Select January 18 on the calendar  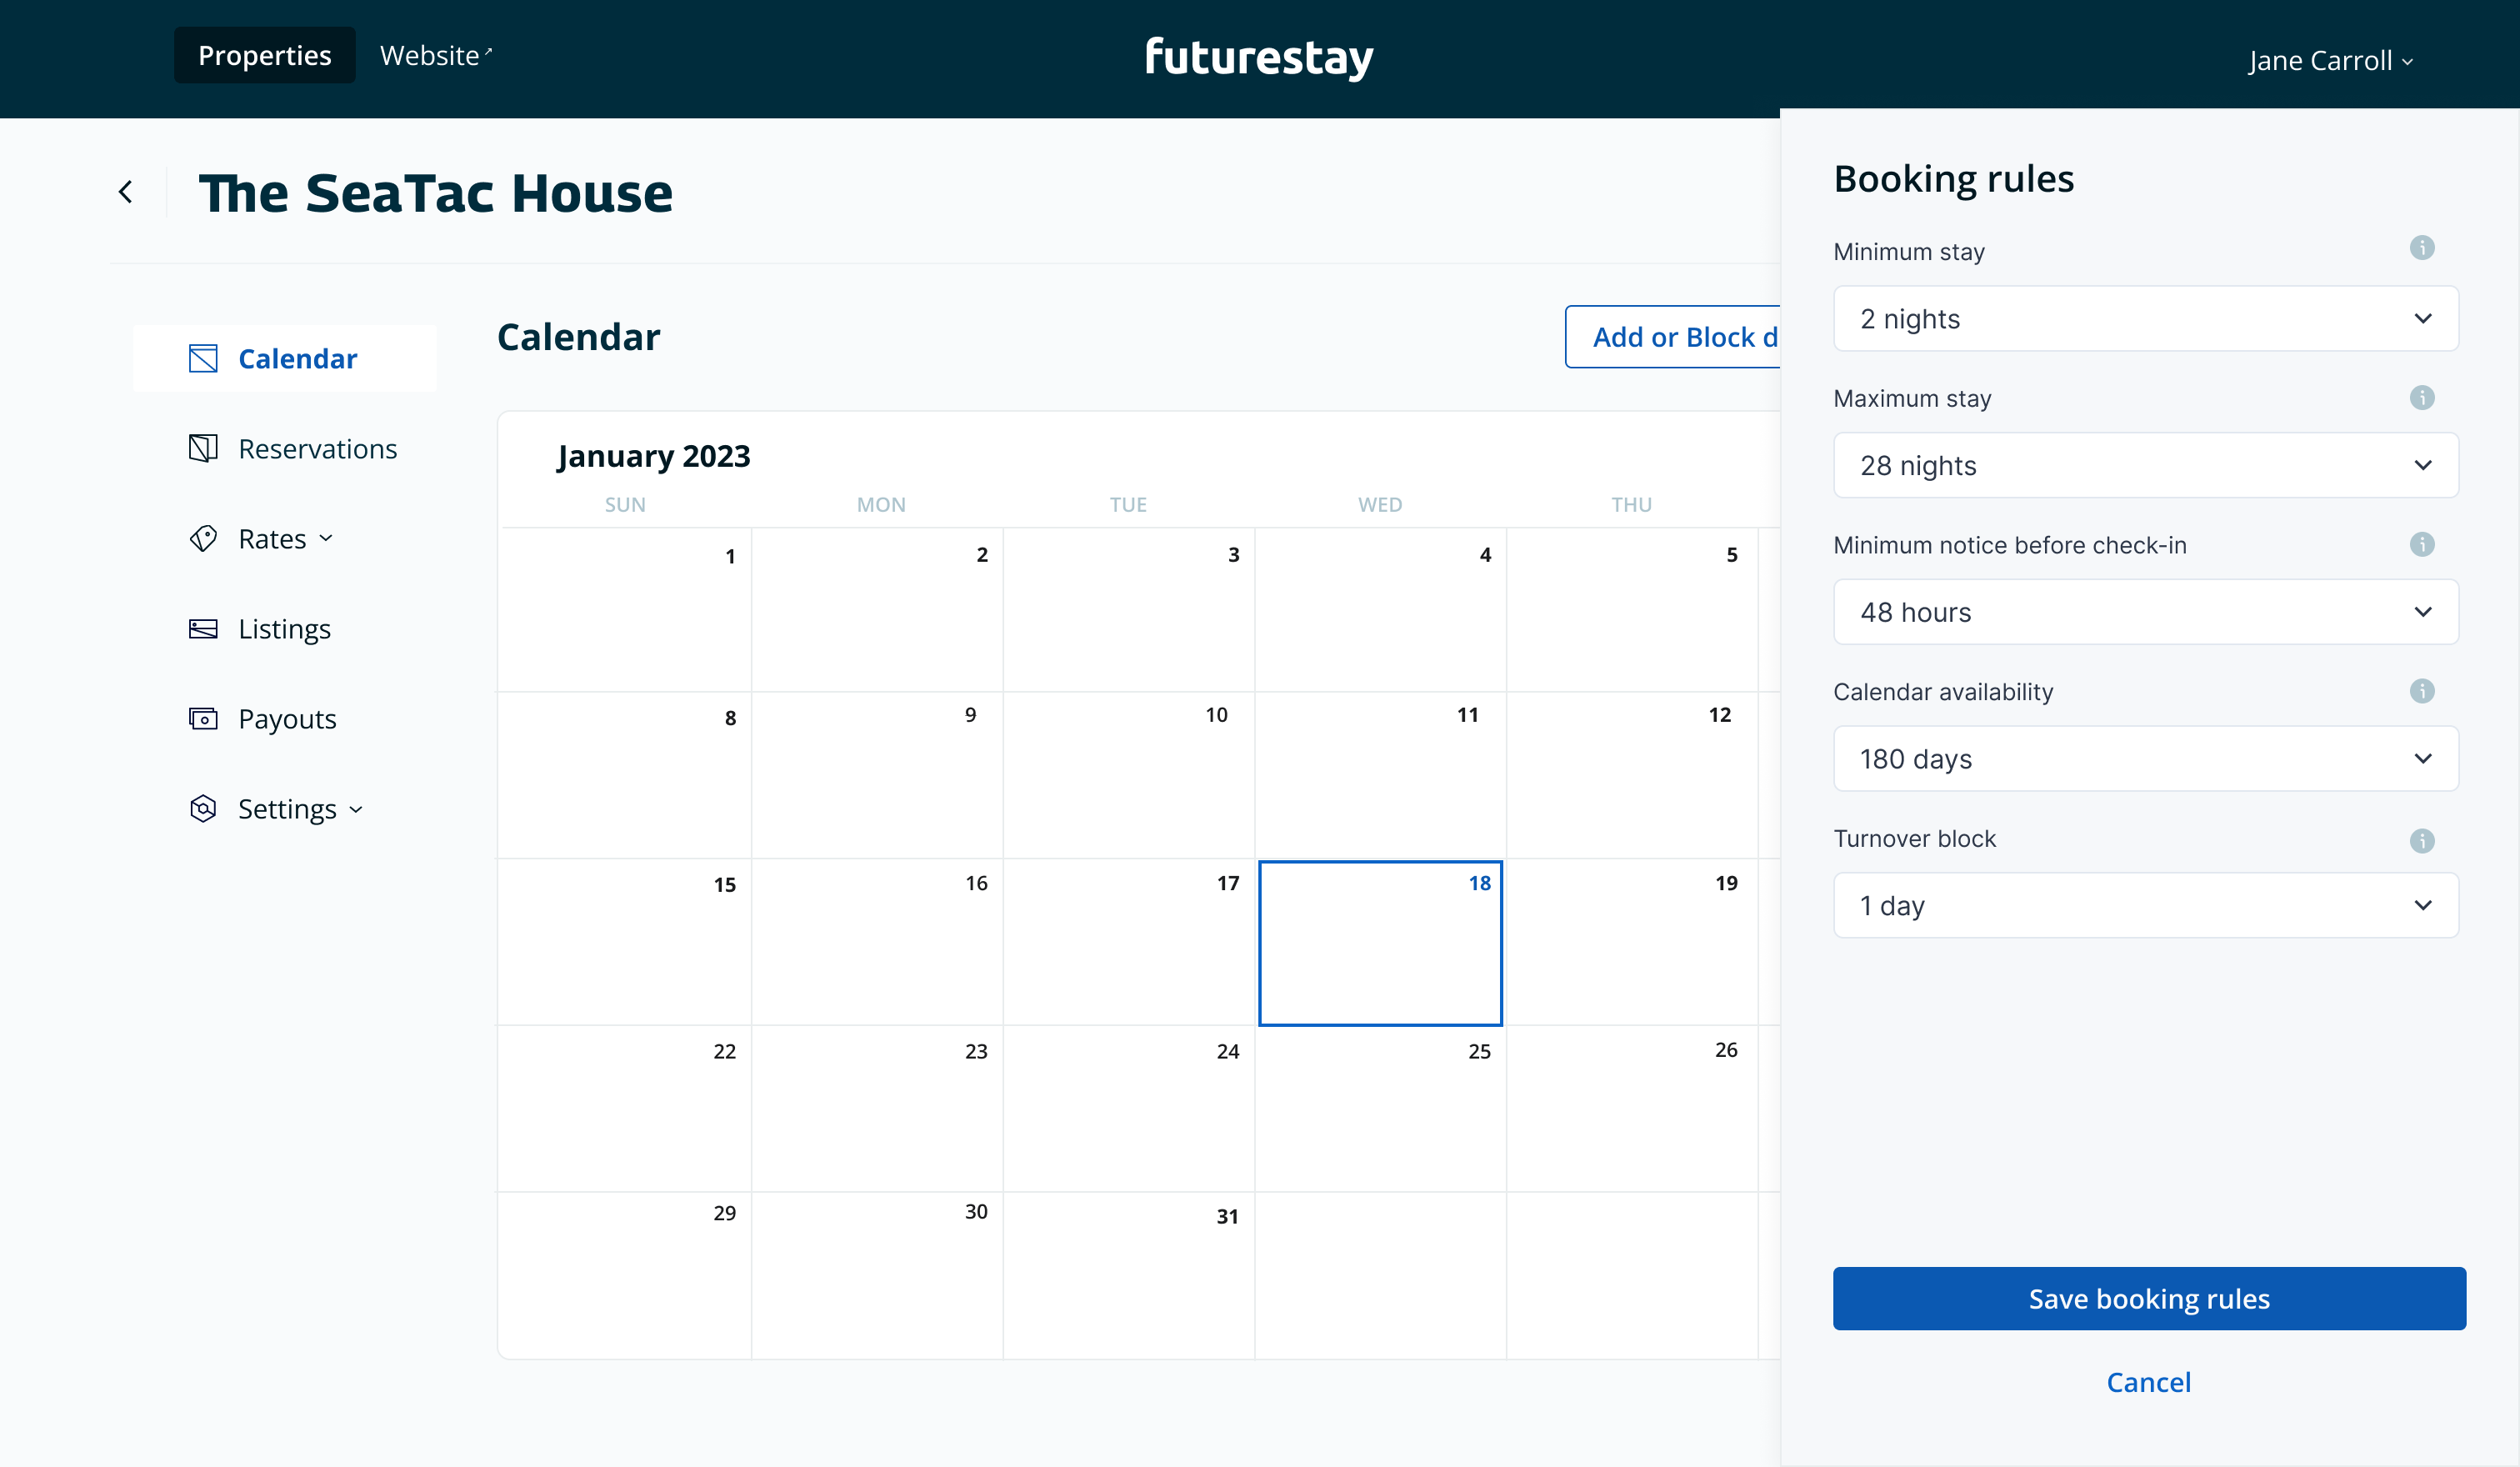(x=1380, y=942)
